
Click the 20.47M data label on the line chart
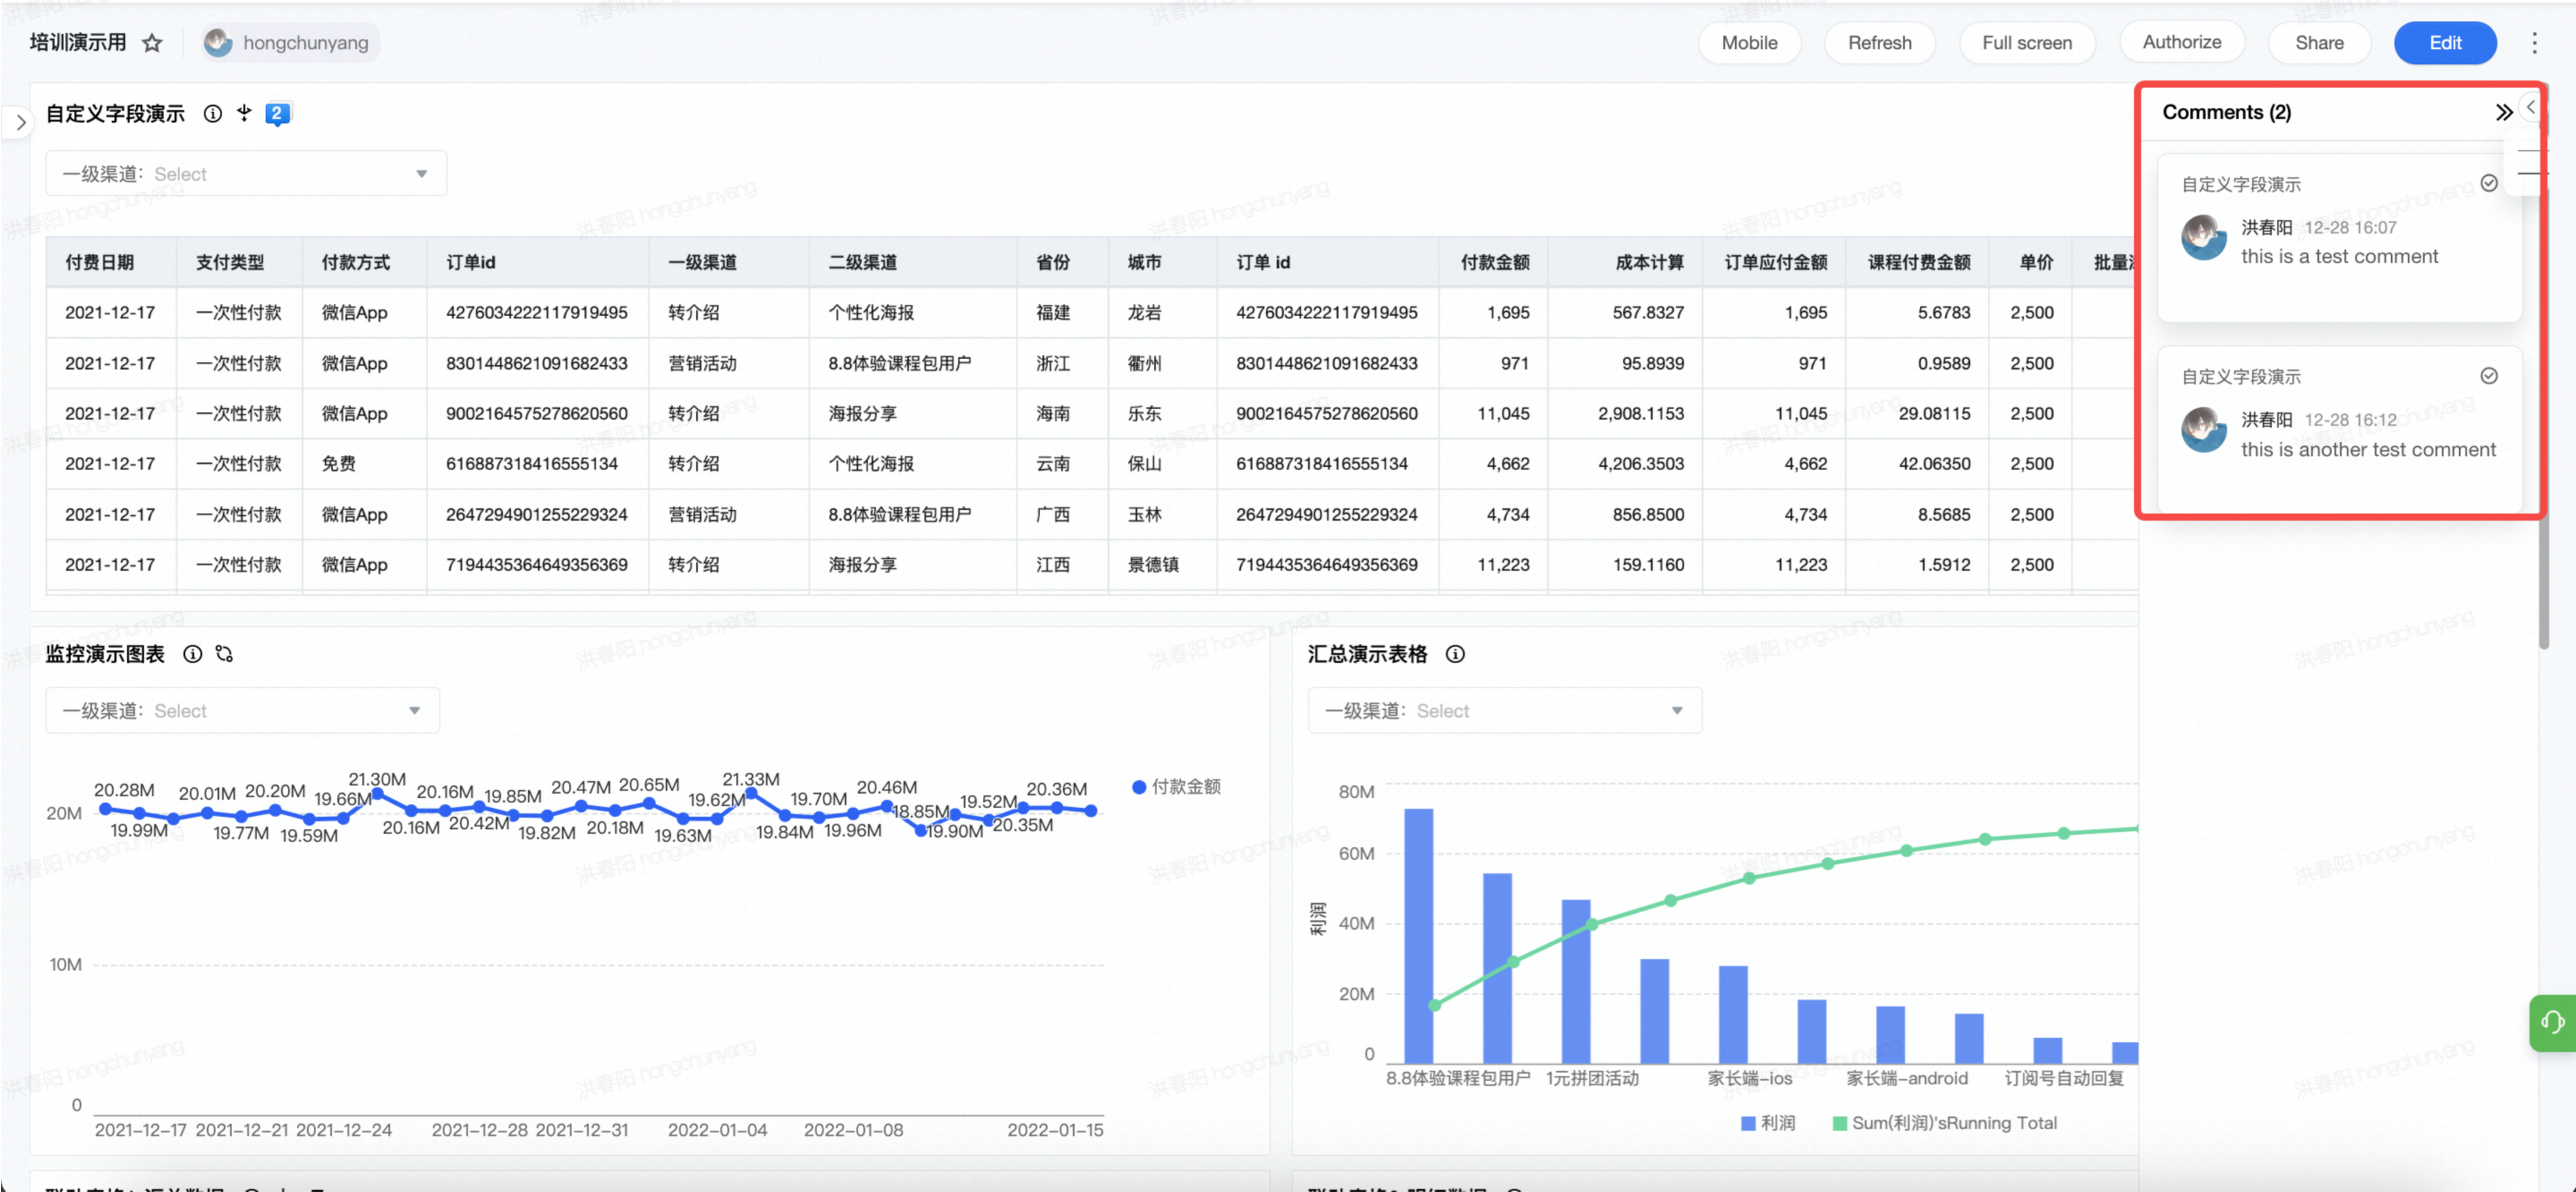click(580, 788)
